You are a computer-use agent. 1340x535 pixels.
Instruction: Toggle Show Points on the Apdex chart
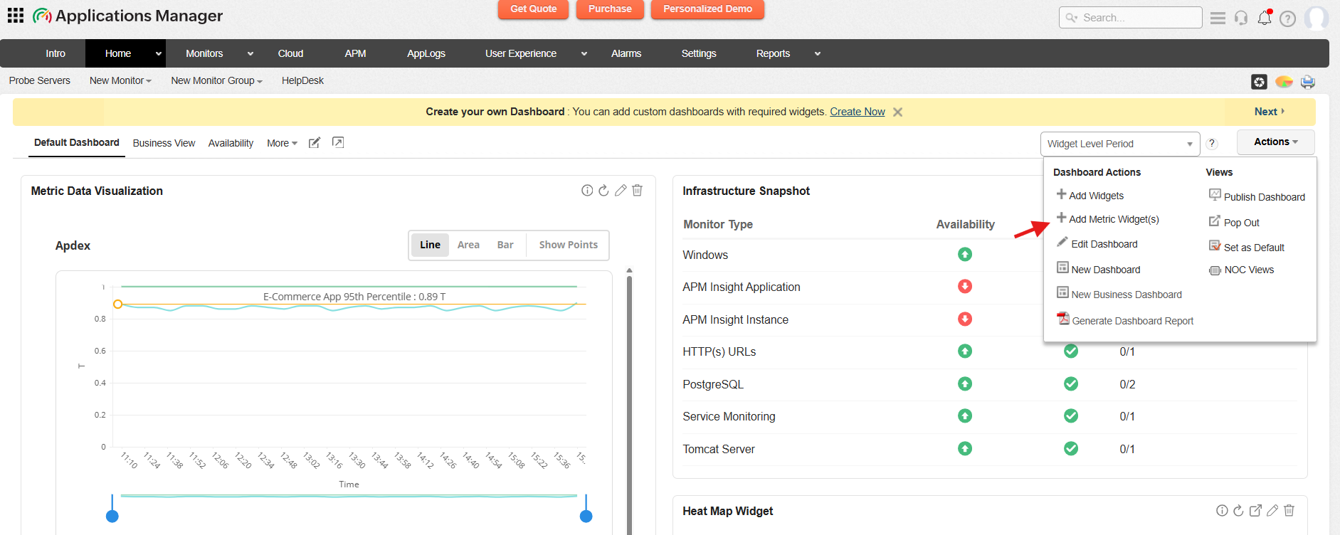coord(568,245)
